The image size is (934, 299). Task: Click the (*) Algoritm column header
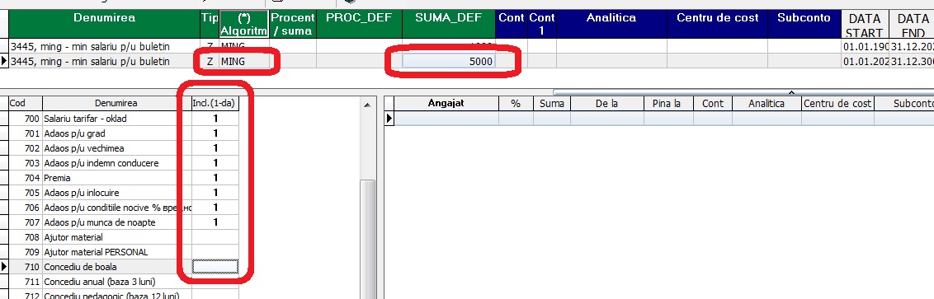(x=243, y=25)
